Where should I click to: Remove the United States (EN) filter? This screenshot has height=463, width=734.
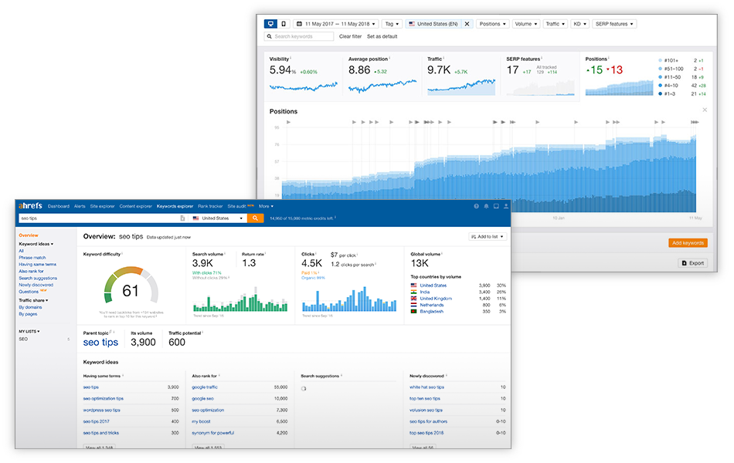[467, 24]
